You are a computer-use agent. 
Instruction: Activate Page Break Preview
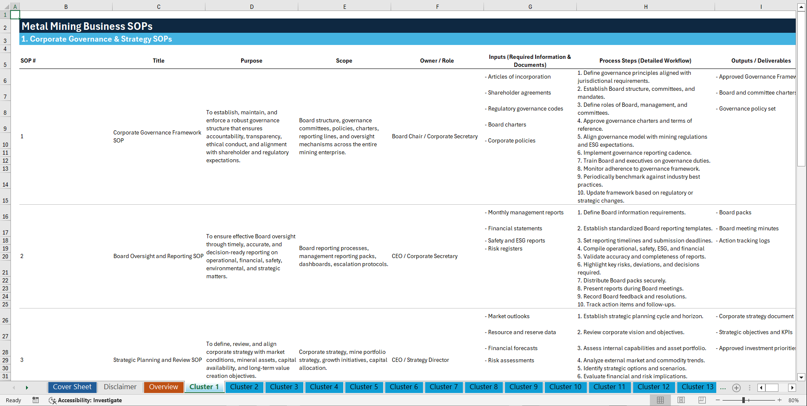702,400
